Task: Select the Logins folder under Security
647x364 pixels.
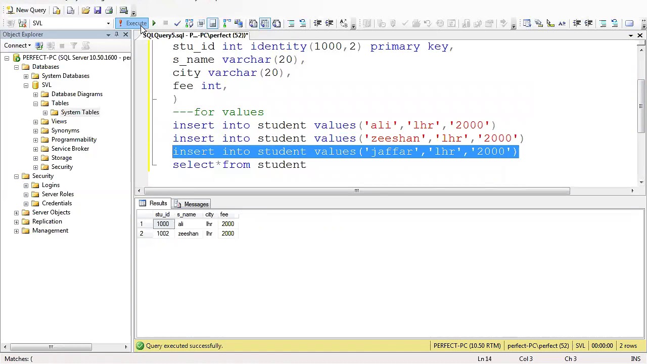Action: [x=51, y=185]
